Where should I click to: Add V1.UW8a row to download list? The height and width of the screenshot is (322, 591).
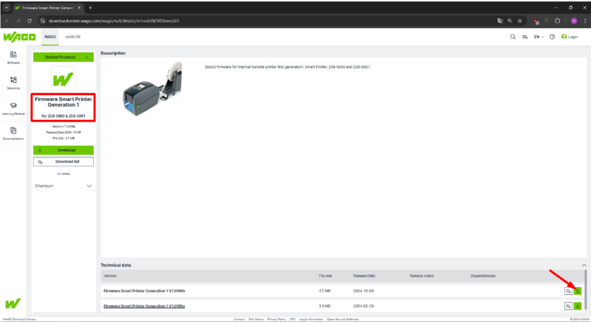[568, 305]
